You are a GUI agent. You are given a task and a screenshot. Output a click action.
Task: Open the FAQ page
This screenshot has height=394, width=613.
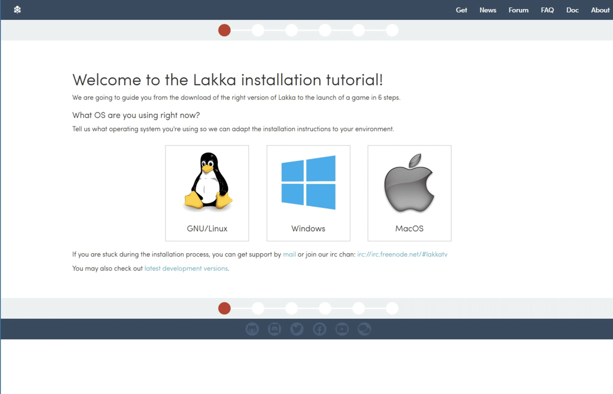(x=548, y=10)
